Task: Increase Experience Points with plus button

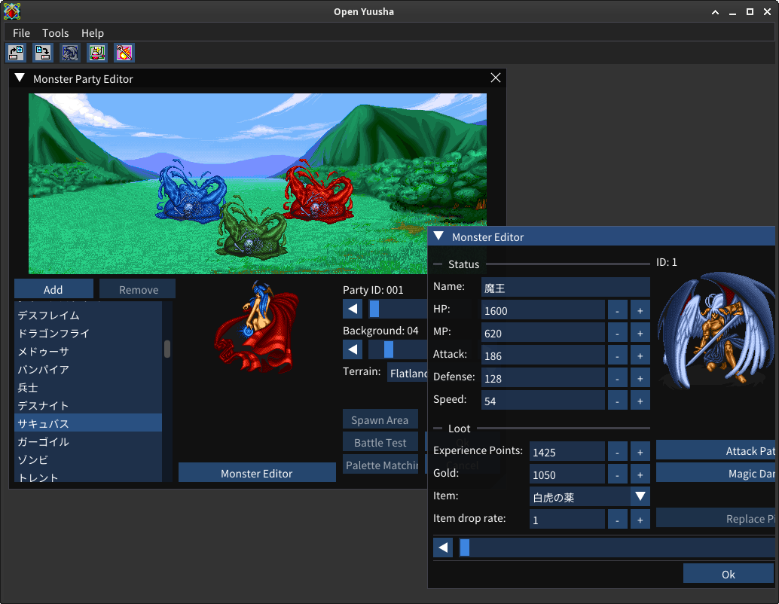Action: click(x=640, y=452)
